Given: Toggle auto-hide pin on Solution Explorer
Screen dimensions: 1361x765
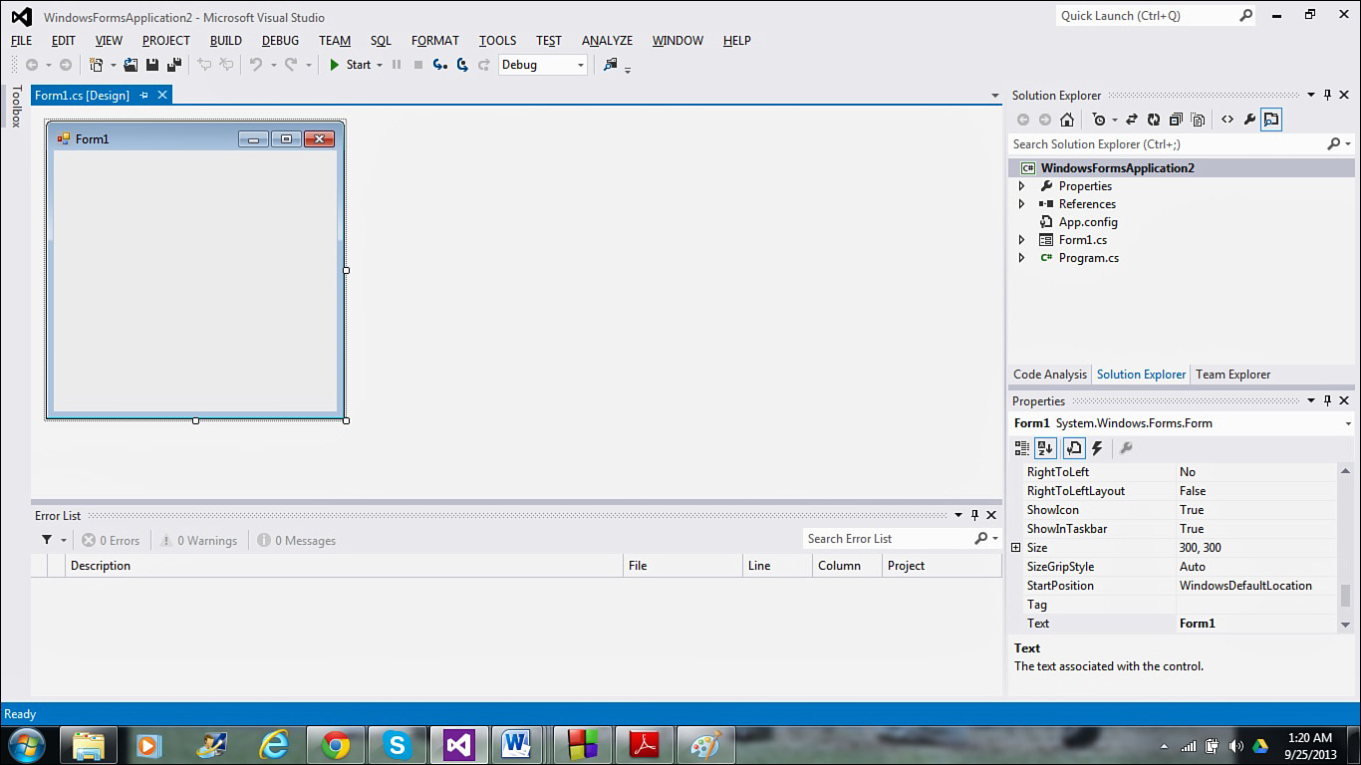Looking at the screenshot, I should coord(1327,96).
